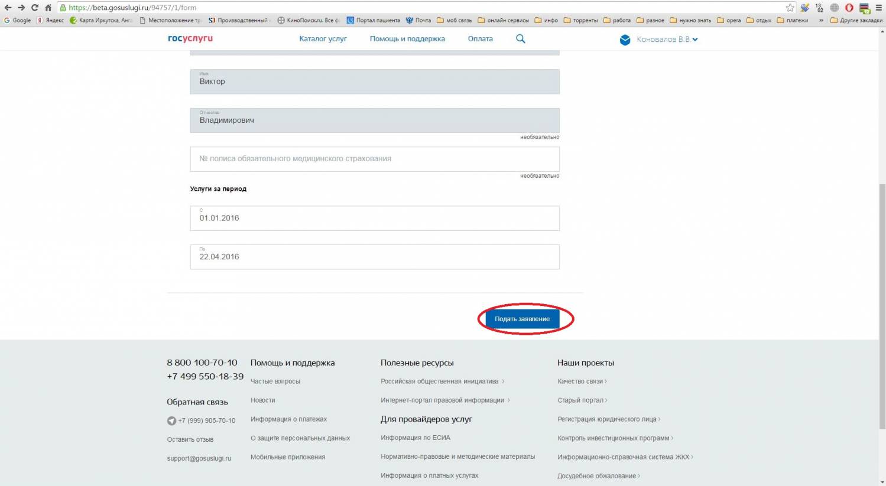
Task: Open the Google bookmark
Action: 18,20
